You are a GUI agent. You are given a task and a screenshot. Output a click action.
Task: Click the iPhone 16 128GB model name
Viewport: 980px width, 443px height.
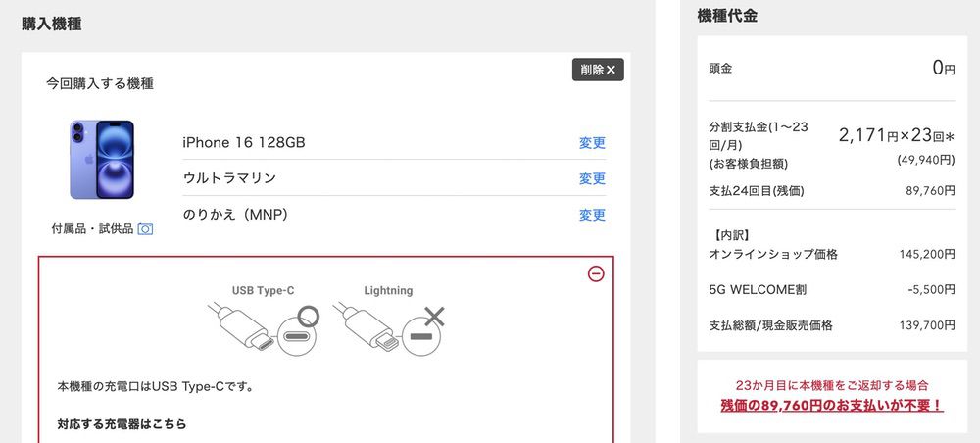(x=244, y=143)
